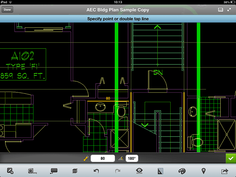Tap the battery indicator in status bar
Screen dimensions: 236x177
coord(233,2)
